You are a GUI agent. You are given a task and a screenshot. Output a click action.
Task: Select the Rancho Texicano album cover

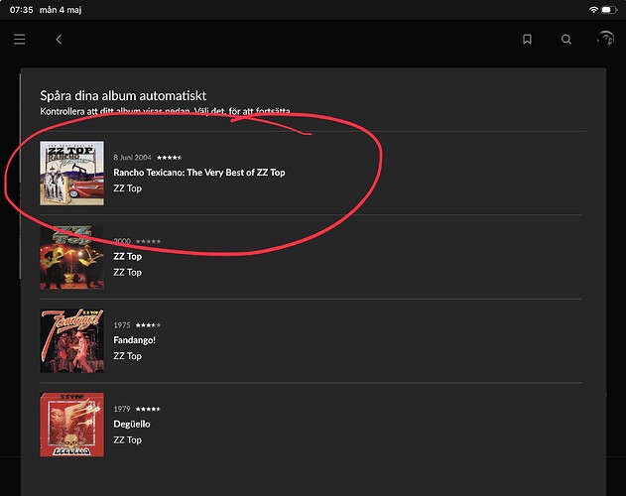[x=71, y=173]
